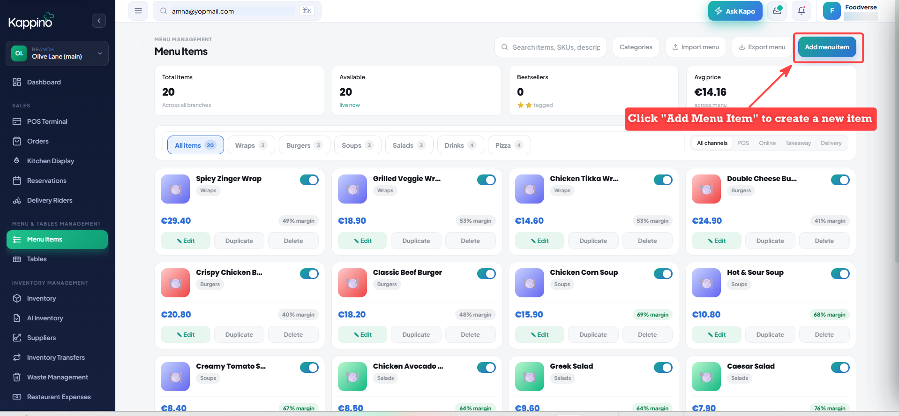Toggle availability of Chicken Corn Soup
This screenshot has width=899, height=416.
[663, 274]
